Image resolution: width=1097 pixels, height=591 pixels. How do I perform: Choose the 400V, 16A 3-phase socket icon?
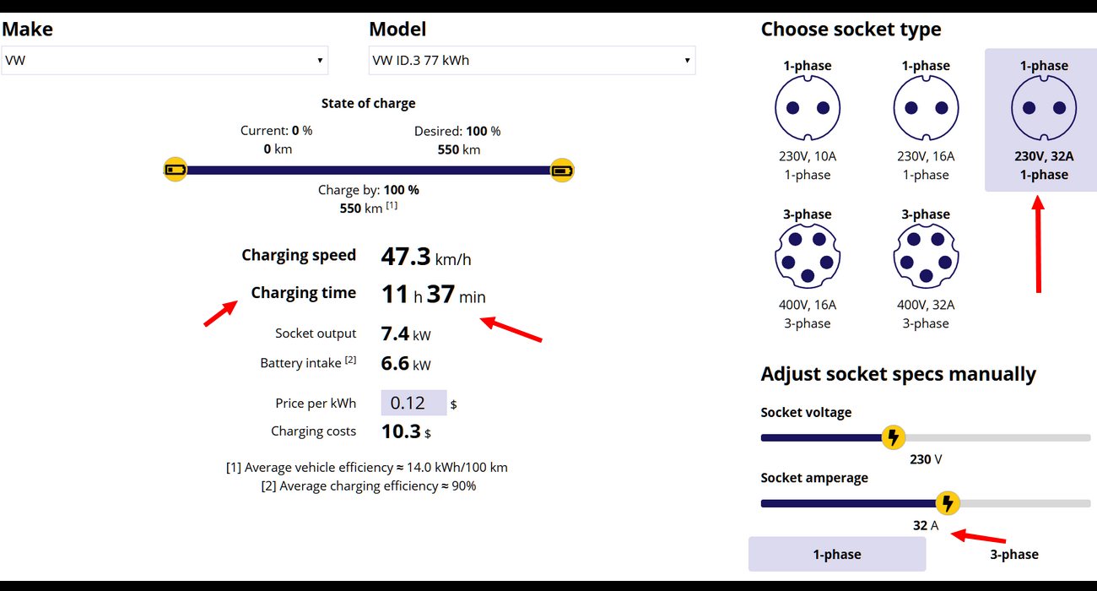[807, 257]
